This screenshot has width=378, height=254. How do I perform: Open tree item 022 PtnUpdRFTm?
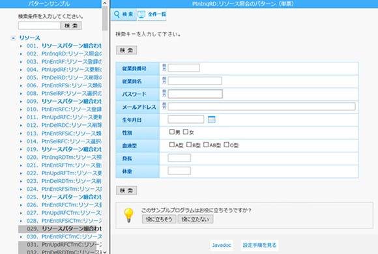point(64,173)
